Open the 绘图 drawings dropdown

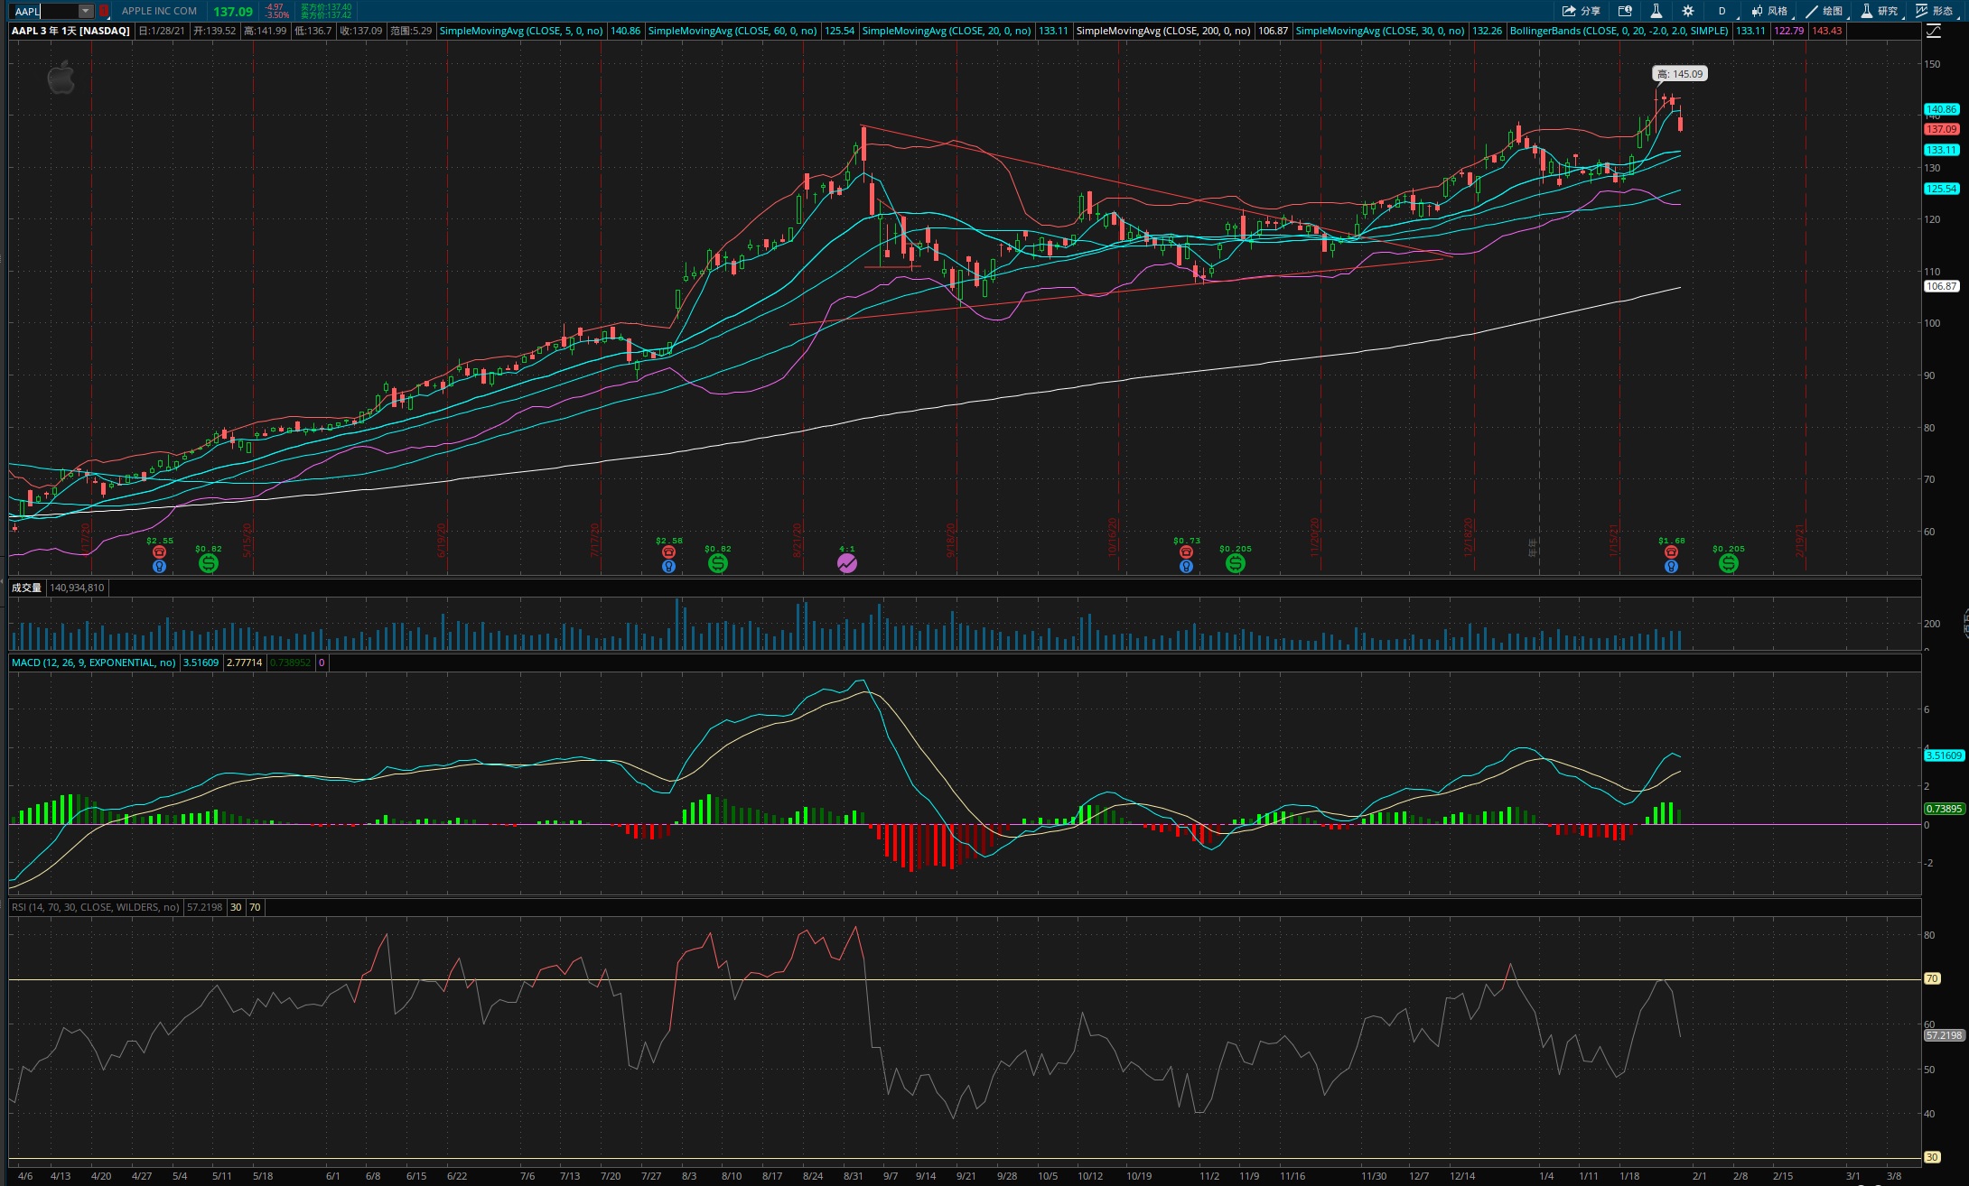tap(1824, 11)
